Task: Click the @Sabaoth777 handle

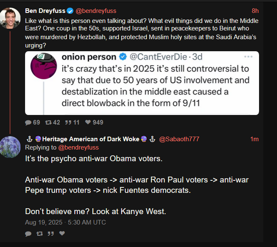Action: coord(179,139)
